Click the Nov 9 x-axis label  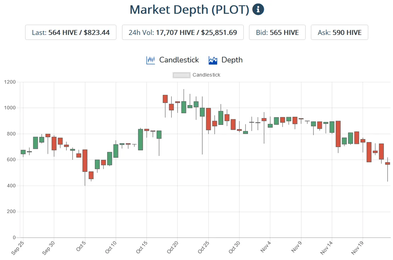tap(296, 247)
